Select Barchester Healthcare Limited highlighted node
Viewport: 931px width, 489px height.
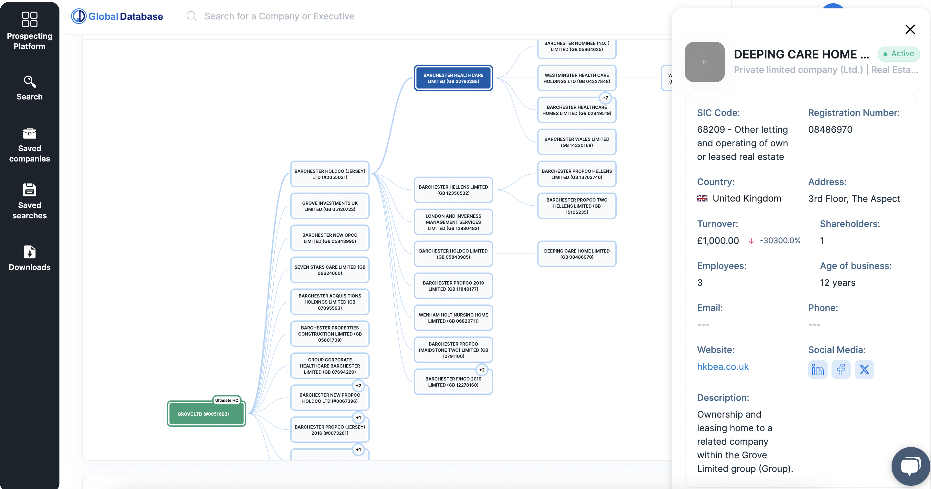click(x=453, y=78)
